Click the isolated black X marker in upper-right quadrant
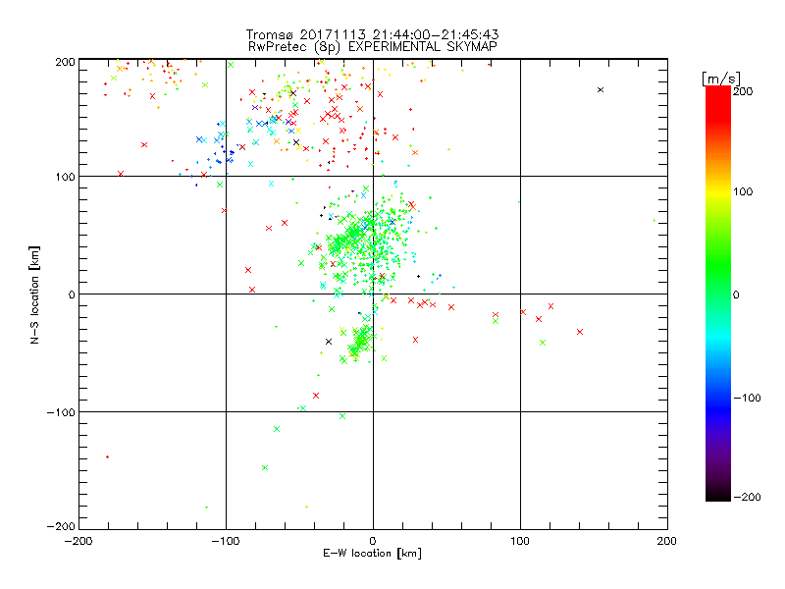 [x=601, y=90]
